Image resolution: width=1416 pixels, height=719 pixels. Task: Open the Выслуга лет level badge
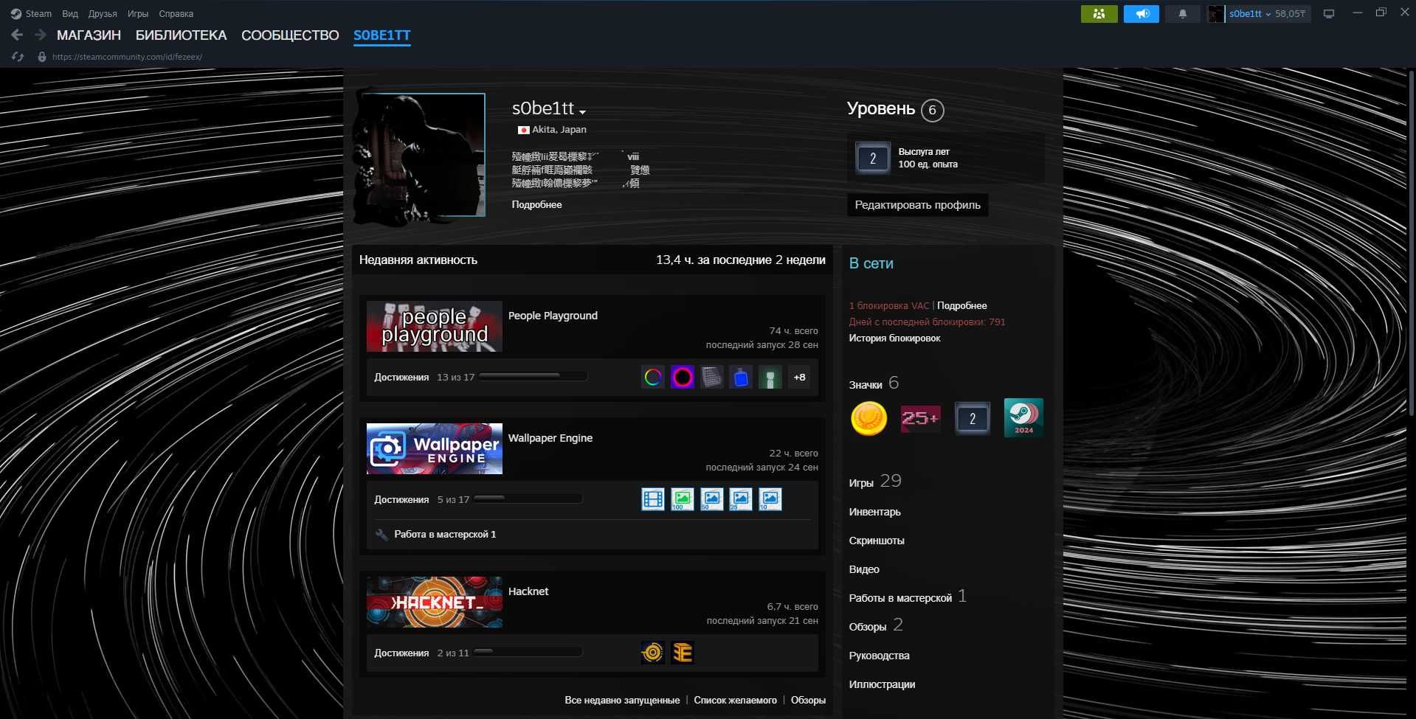tap(872, 158)
